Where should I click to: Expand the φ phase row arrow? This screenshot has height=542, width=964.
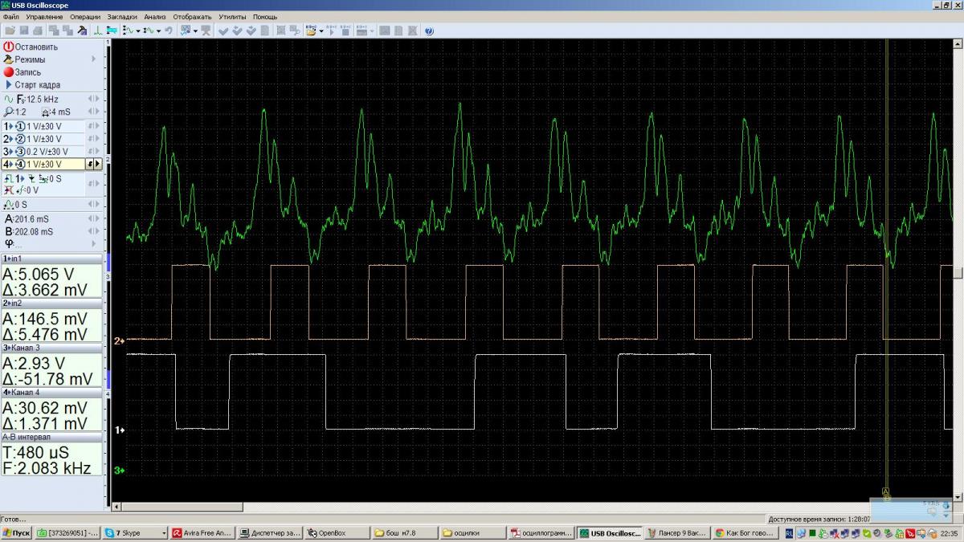point(93,242)
